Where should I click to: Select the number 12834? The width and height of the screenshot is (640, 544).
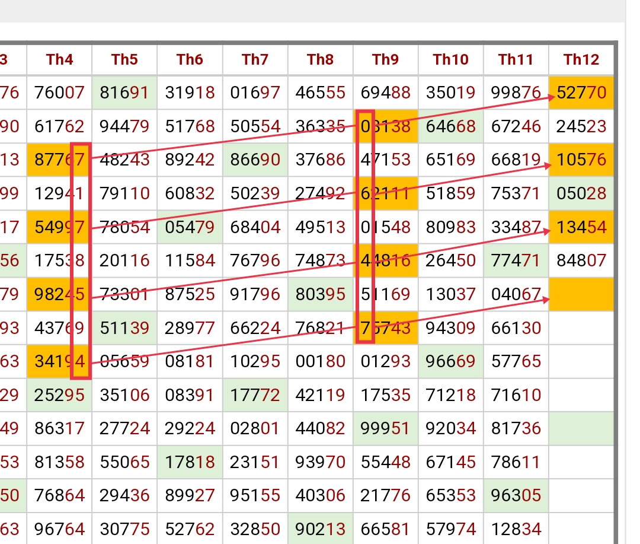click(517, 529)
